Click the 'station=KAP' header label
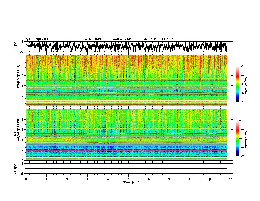260x201 pixels. coord(122,39)
